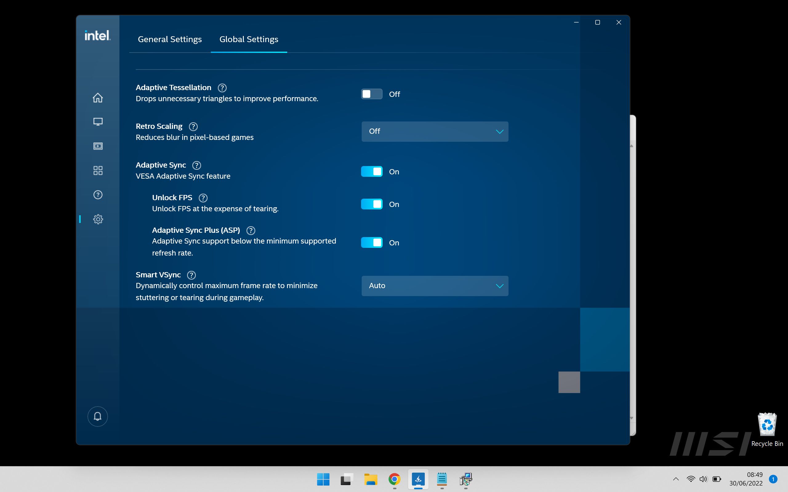
Task: Show hidden system tray icons chevron
Action: [x=676, y=479]
